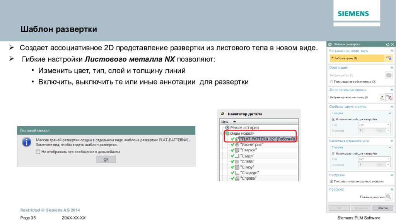Click the Отмена button in the dialog

point(382,208)
